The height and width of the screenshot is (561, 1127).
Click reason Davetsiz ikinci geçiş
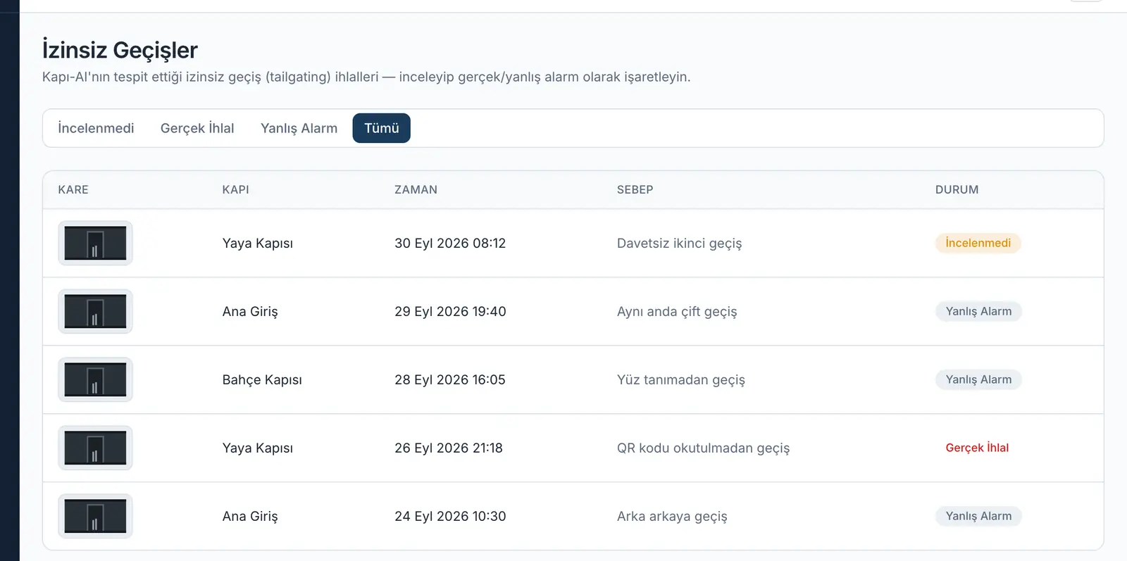click(x=679, y=243)
